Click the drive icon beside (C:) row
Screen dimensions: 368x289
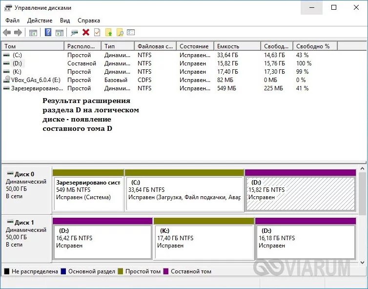coord(6,55)
